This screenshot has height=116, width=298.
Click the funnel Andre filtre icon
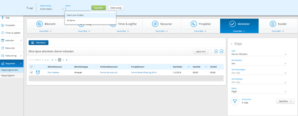[235, 101]
